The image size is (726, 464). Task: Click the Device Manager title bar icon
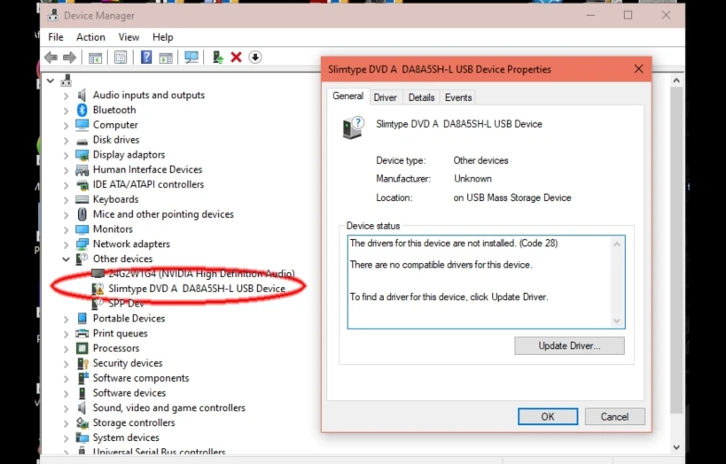[53, 15]
